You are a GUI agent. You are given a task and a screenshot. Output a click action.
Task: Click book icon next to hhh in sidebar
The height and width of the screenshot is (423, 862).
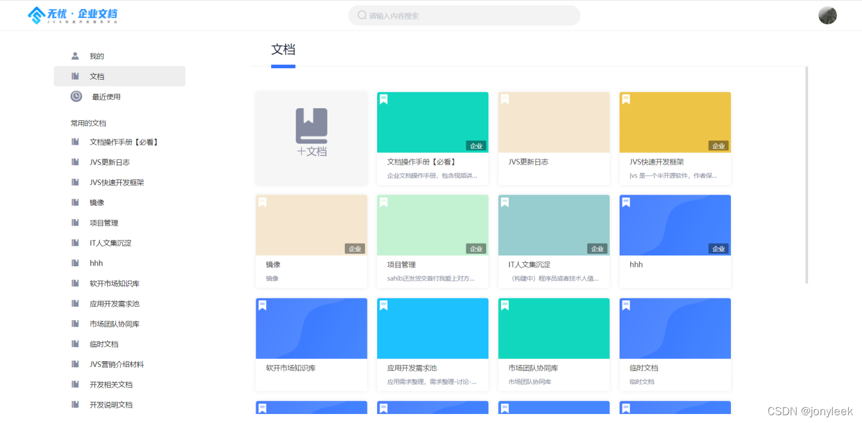click(x=75, y=263)
